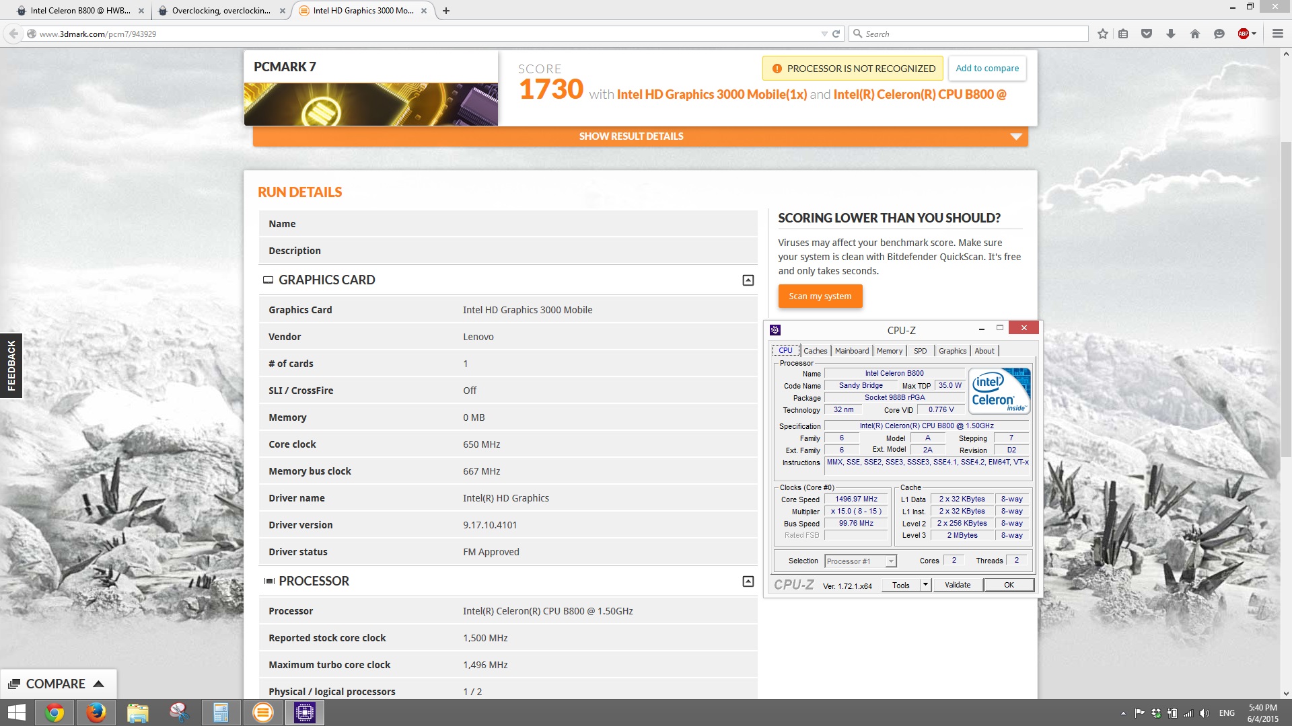Open Intel Celeron CPU B800 link
The width and height of the screenshot is (1292, 726).
[919, 95]
